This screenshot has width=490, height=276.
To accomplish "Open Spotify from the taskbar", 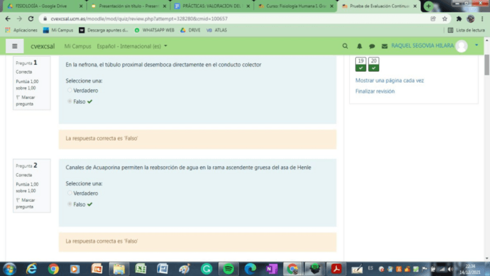I will coord(228,269).
